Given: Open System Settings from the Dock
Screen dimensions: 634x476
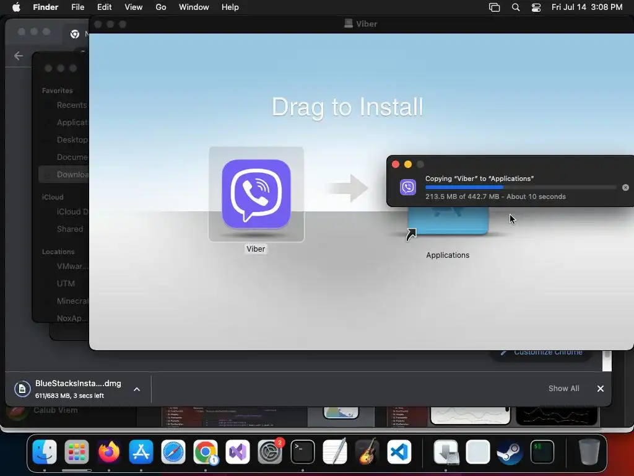Looking at the screenshot, I should [270, 452].
